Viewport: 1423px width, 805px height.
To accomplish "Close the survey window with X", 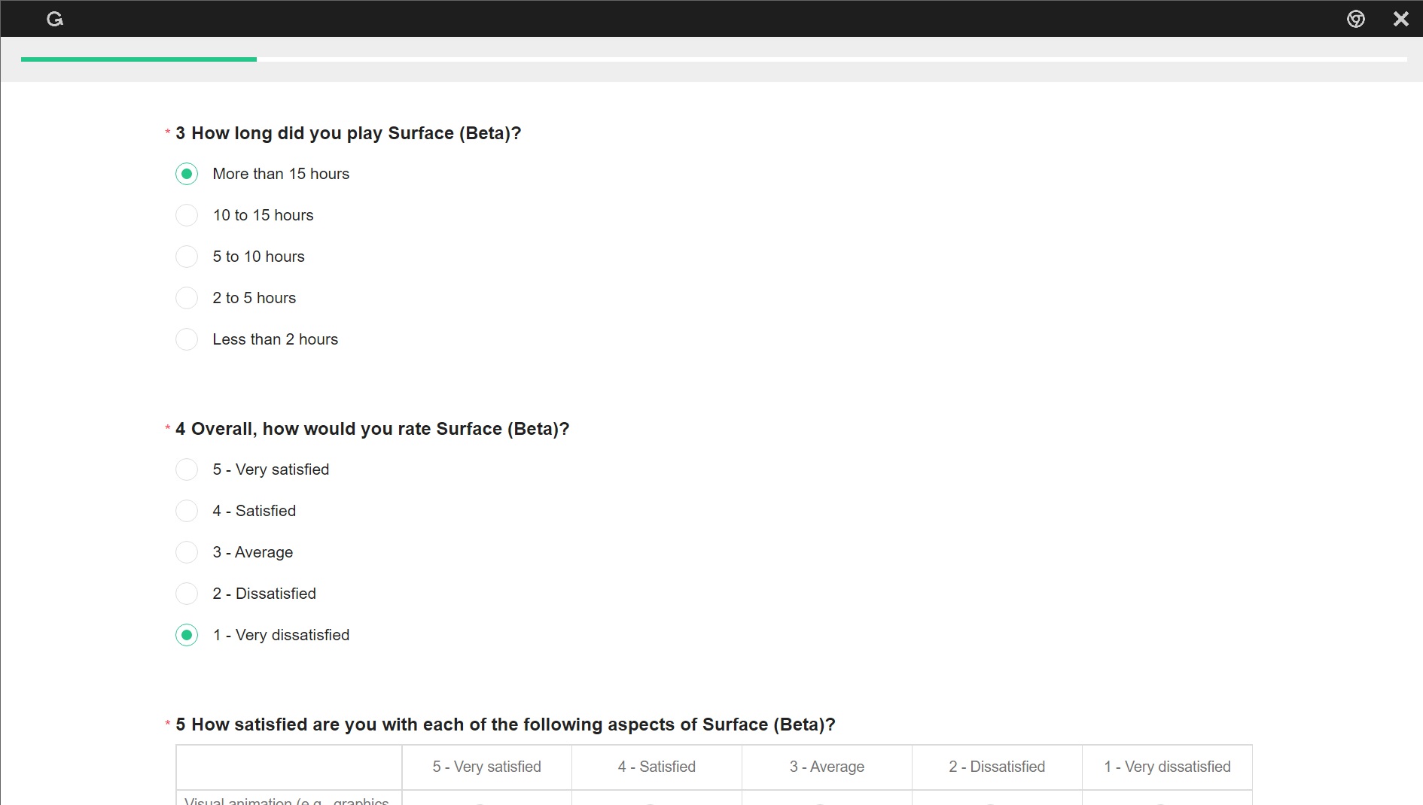I will coord(1400,19).
